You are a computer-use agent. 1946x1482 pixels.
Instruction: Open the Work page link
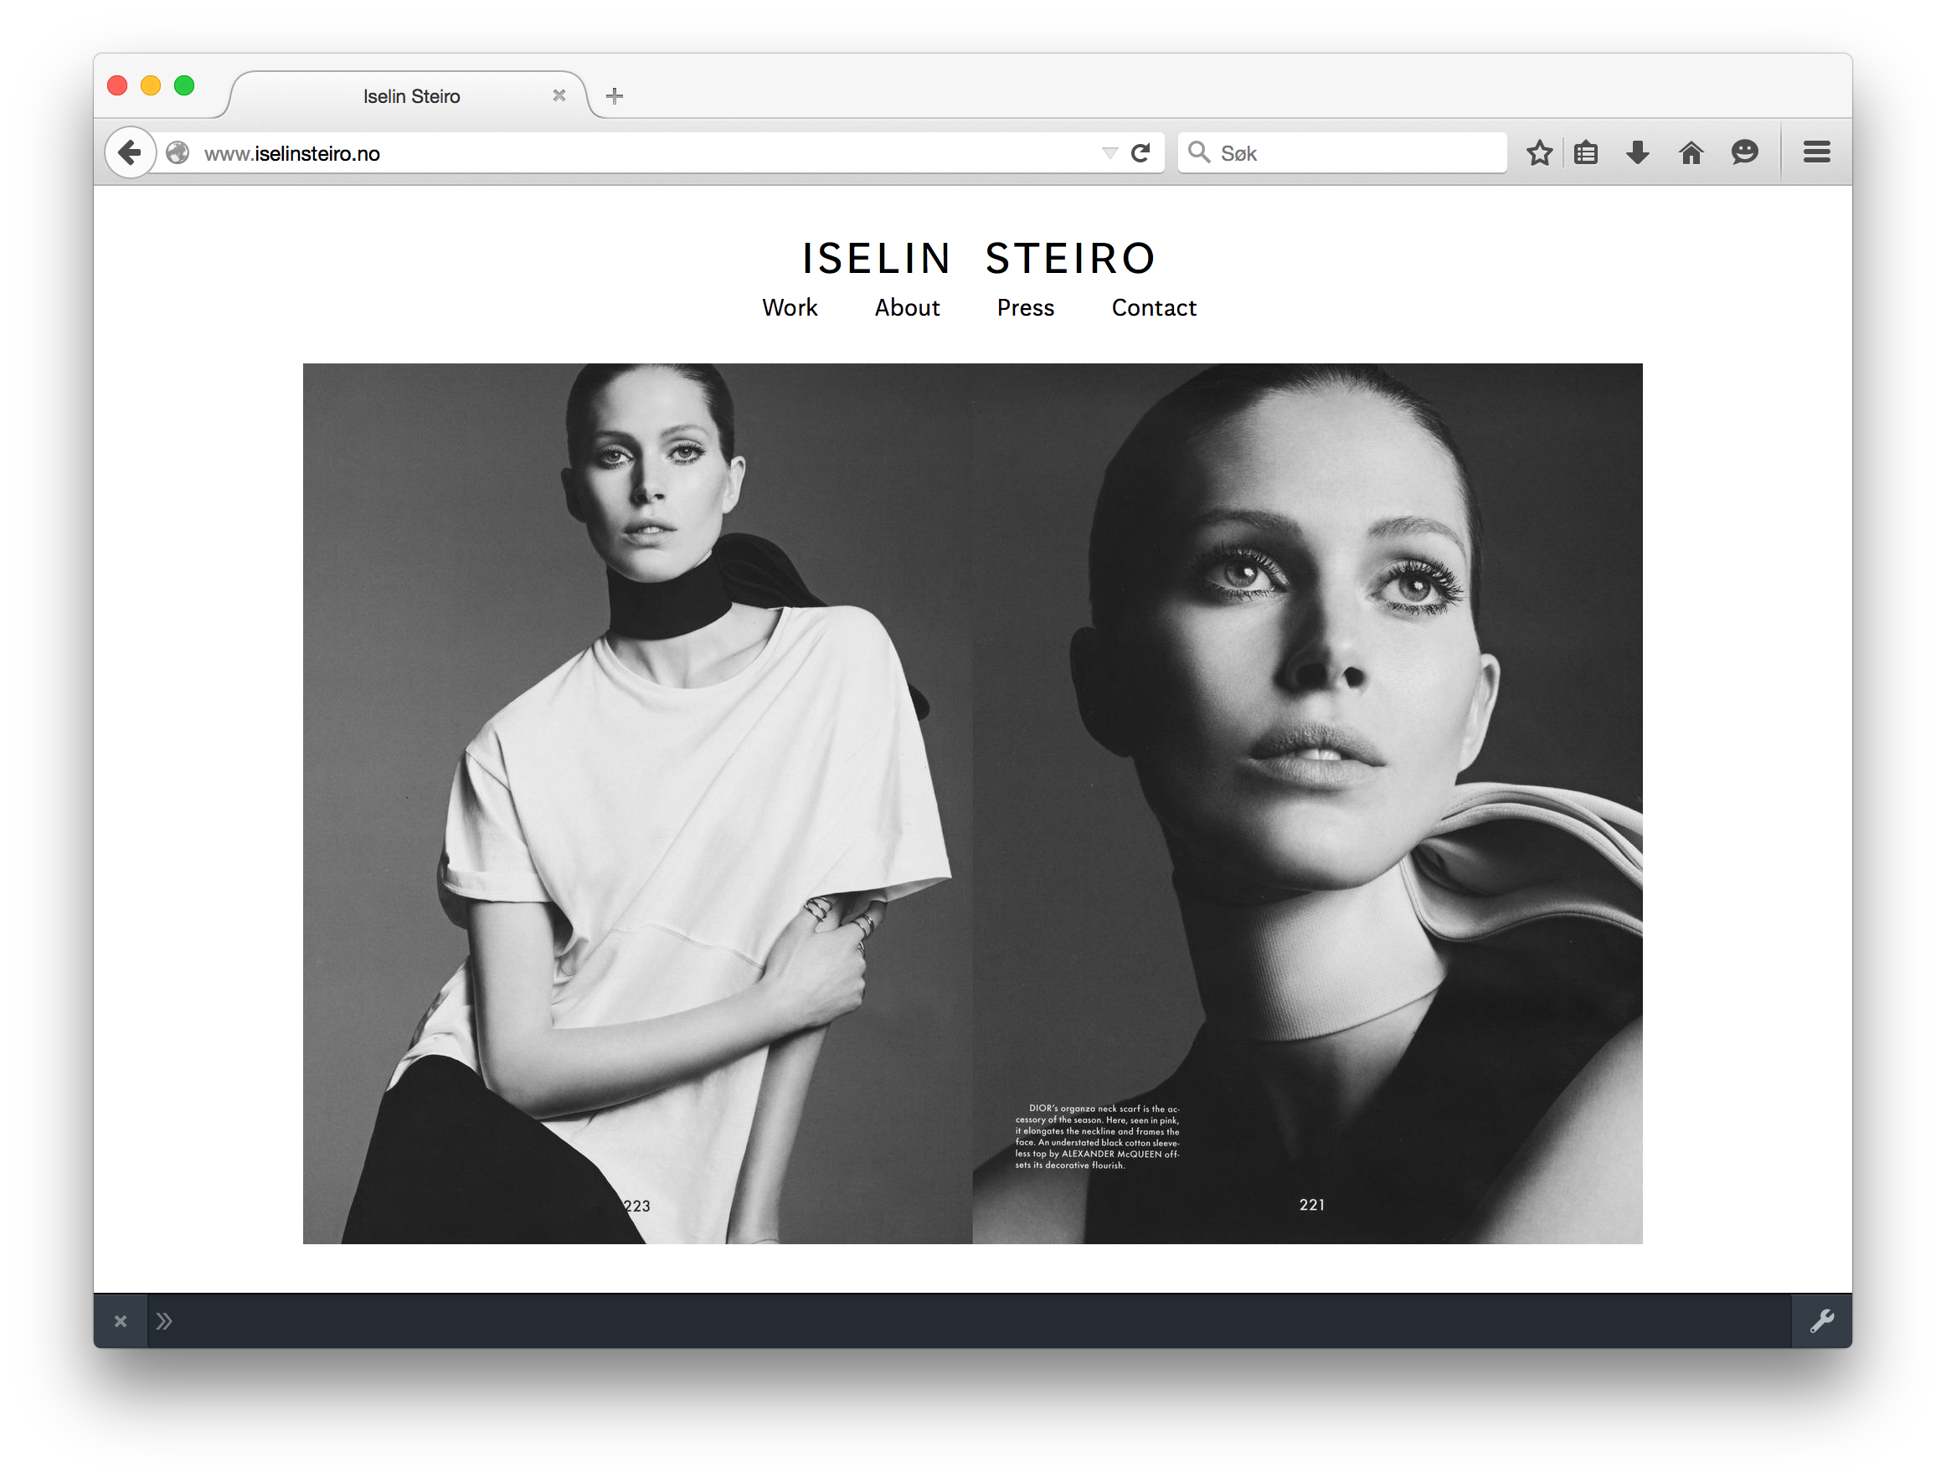(790, 308)
